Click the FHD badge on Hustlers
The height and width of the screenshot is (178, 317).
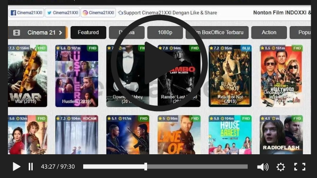pos(93,48)
